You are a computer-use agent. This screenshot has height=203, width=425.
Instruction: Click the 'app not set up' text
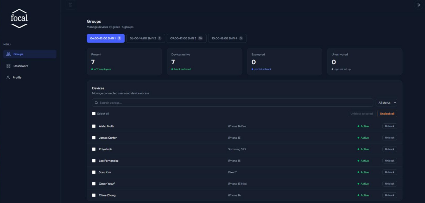coord(342,69)
